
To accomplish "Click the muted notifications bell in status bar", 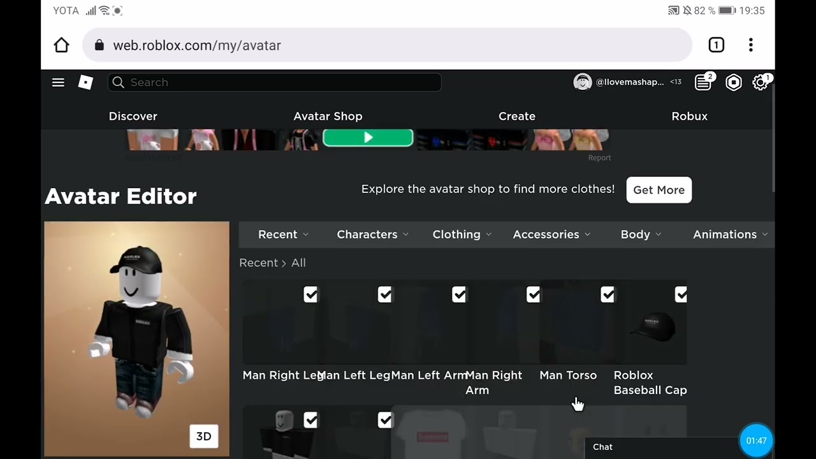I will (x=687, y=11).
